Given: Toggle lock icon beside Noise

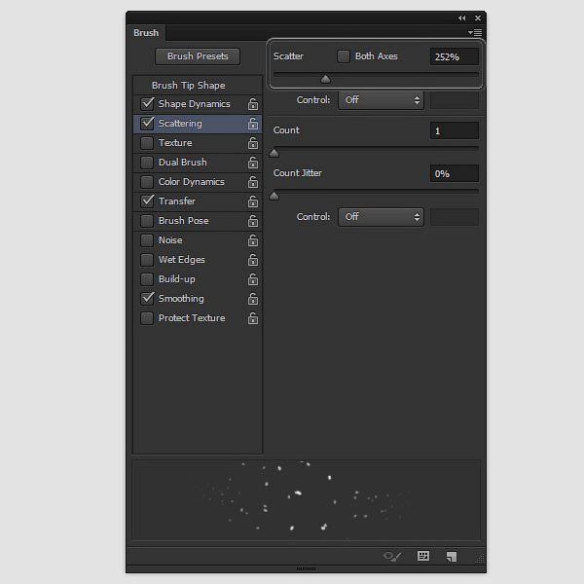Looking at the screenshot, I should 253,240.
